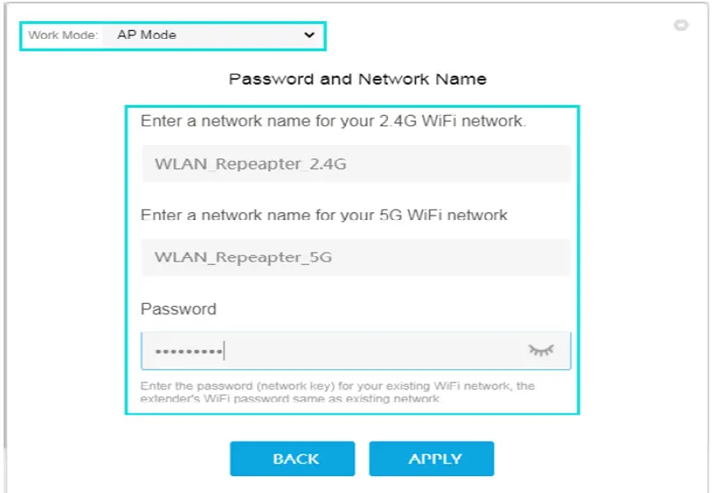Click the "Work Mode:" label

click(x=63, y=35)
